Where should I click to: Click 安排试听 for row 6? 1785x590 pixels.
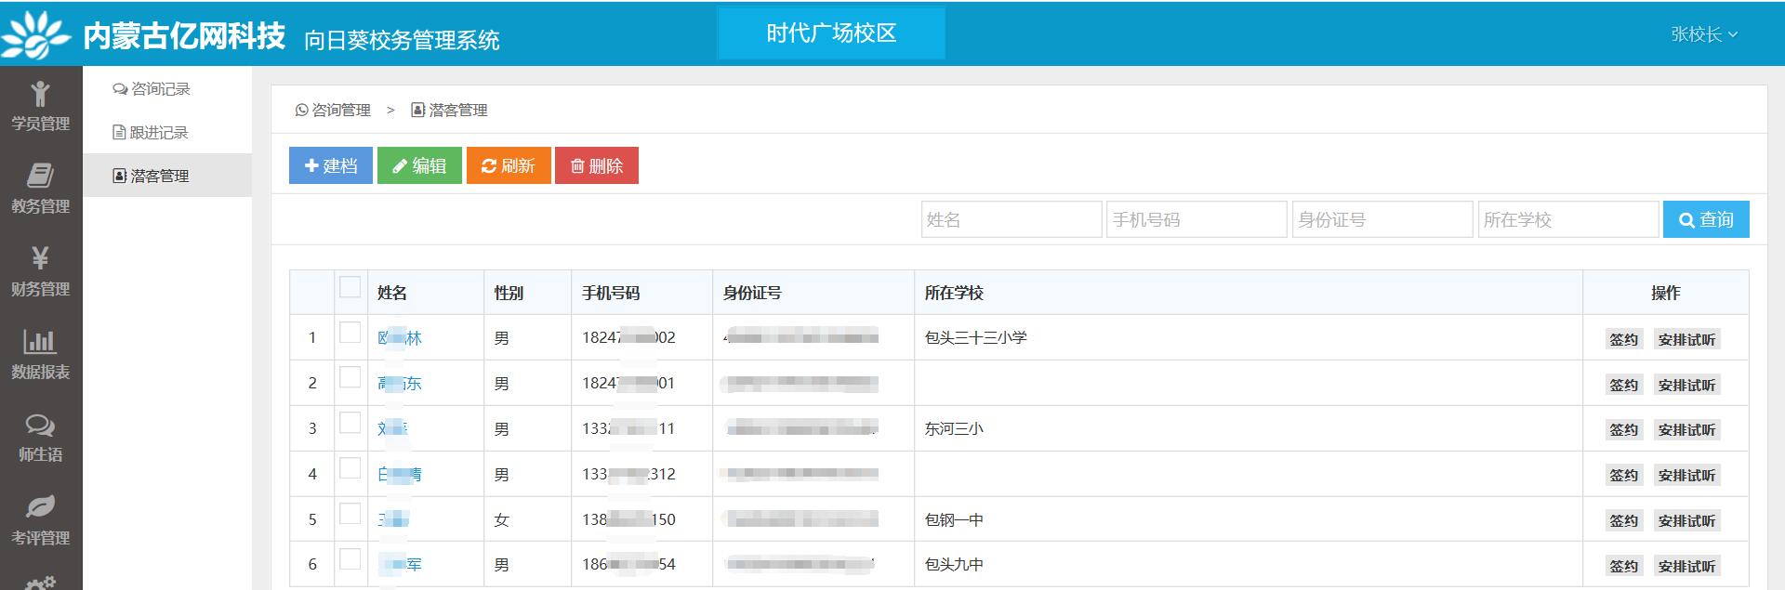[x=1686, y=566]
